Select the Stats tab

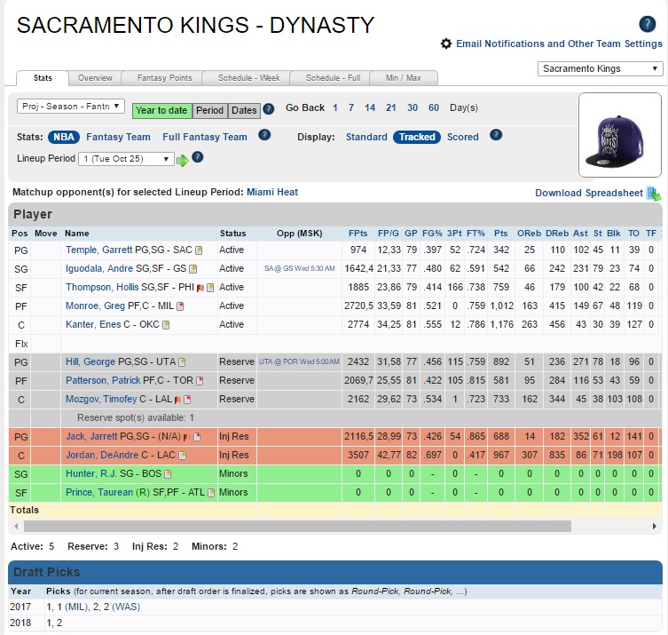(43, 78)
